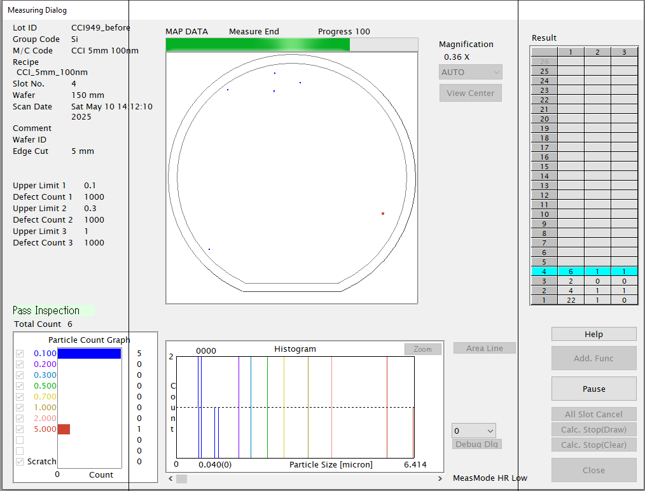Click the Add. Func button
This screenshot has width=645, height=491.
[x=594, y=359]
